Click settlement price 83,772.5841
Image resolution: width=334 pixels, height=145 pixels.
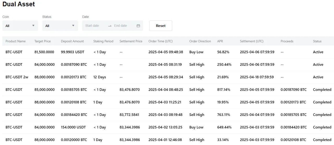[x=129, y=115]
